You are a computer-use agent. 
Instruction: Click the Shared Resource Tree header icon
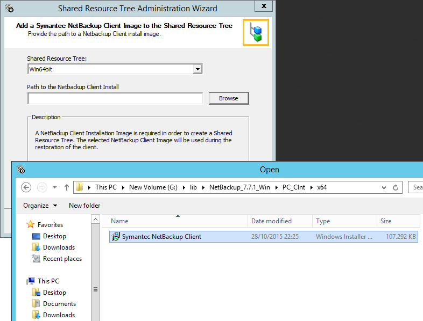[256, 33]
